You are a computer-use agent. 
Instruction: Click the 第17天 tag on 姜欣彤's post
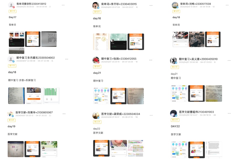(13, 11)
